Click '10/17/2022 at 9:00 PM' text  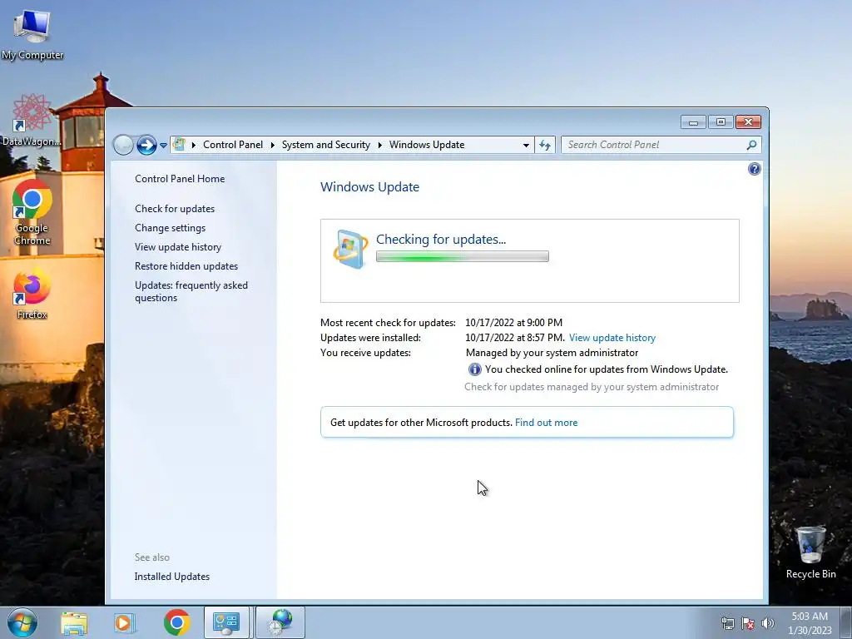[x=513, y=323]
